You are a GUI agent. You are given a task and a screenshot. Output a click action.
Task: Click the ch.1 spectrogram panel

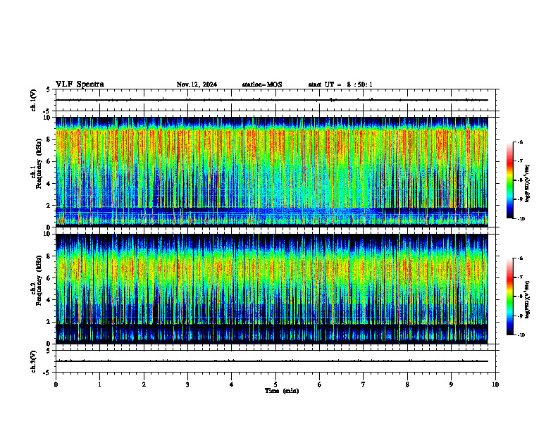272,172
